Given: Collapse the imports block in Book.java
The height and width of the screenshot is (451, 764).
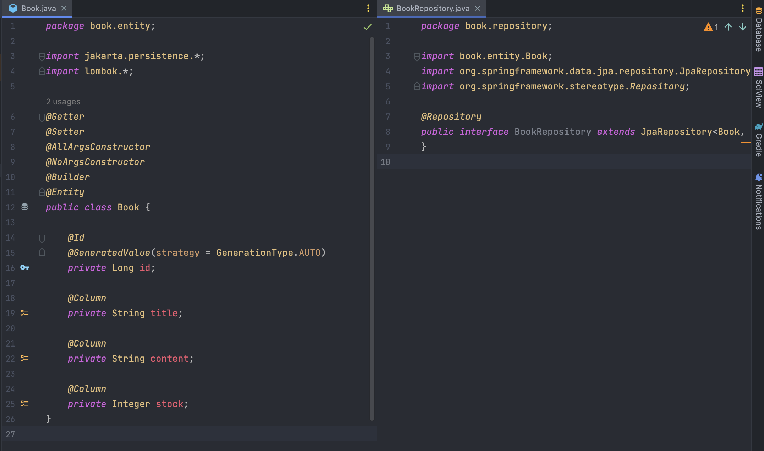Looking at the screenshot, I should pyautogui.click(x=42, y=56).
